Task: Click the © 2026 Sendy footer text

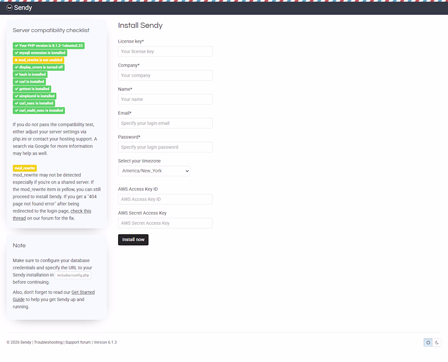Action: coord(19,342)
